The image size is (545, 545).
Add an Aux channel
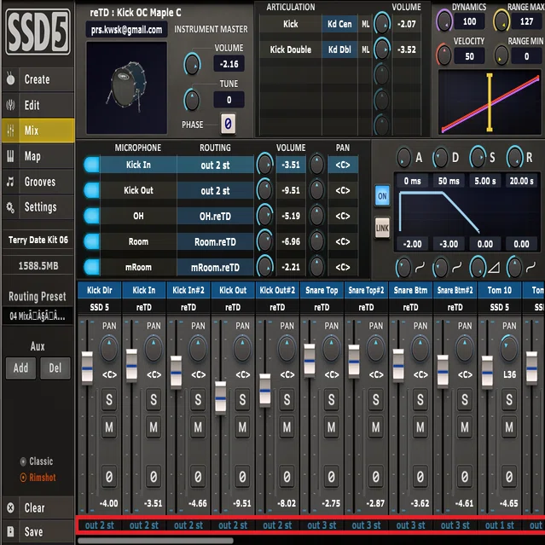tap(20, 368)
